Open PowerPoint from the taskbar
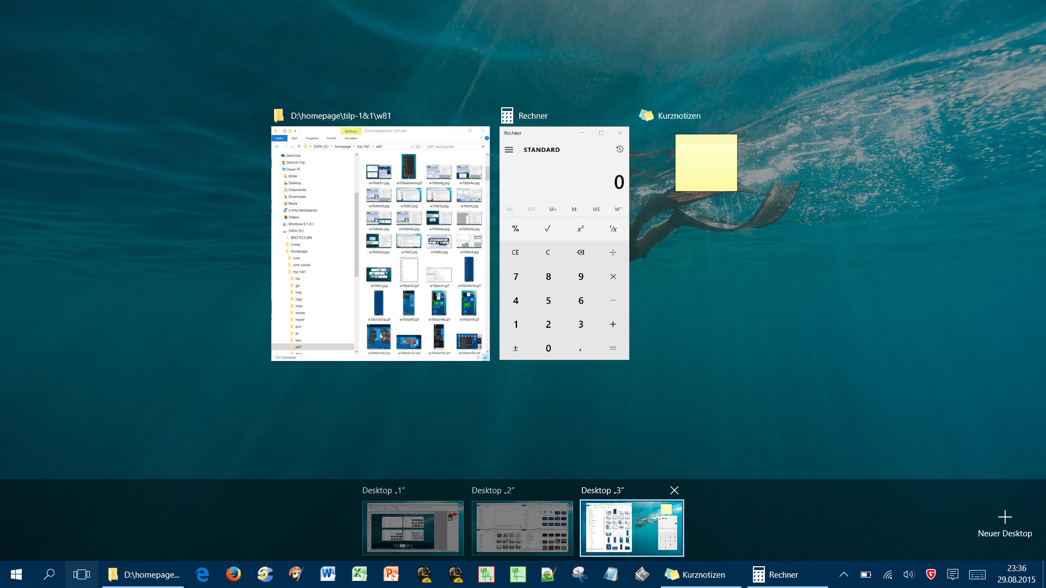 click(x=391, y=574)
